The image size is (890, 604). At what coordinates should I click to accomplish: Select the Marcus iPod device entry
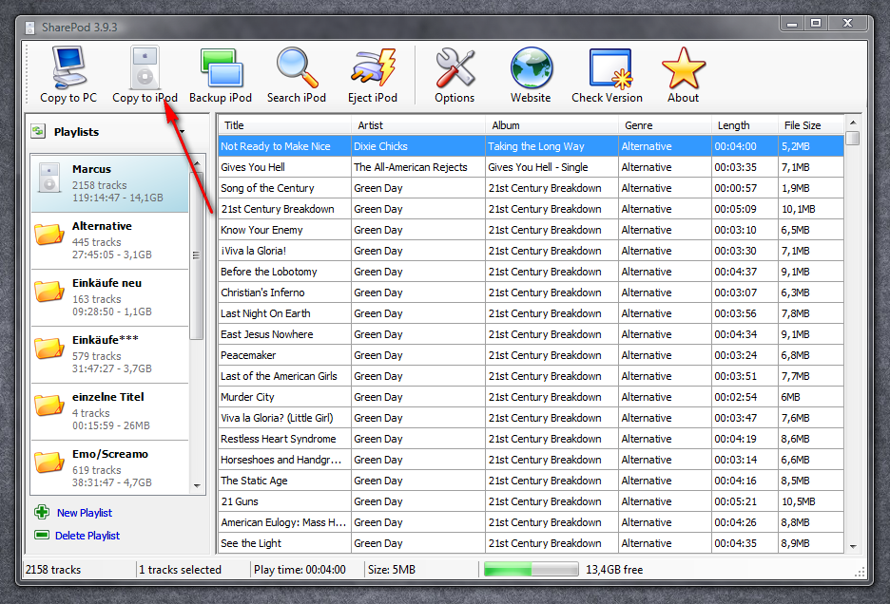click(x=109, y=183)
